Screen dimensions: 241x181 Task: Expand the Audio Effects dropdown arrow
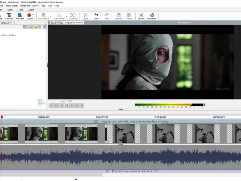[67, 16]
